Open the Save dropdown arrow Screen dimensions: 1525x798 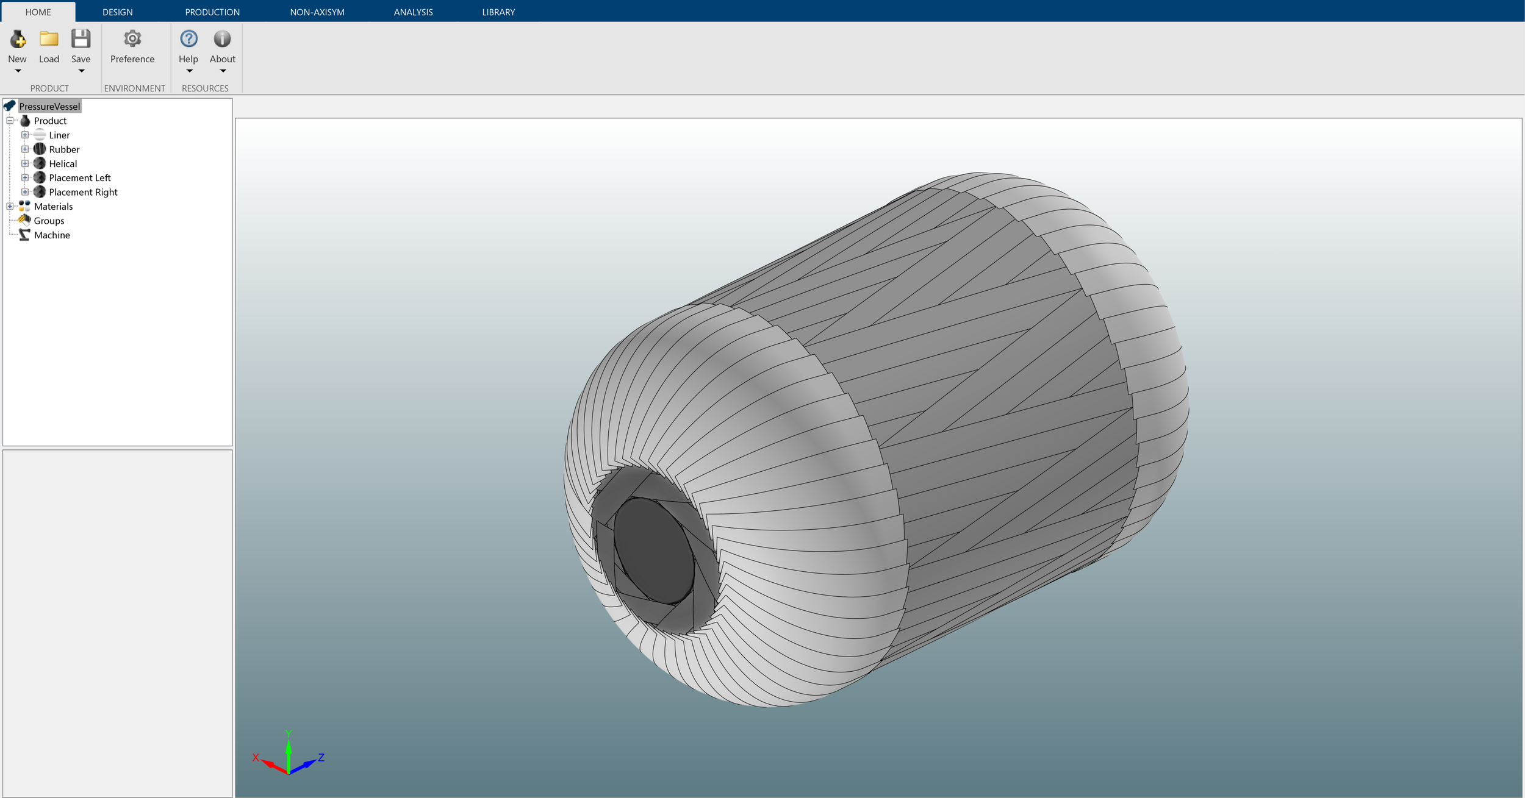pos(81,71)
